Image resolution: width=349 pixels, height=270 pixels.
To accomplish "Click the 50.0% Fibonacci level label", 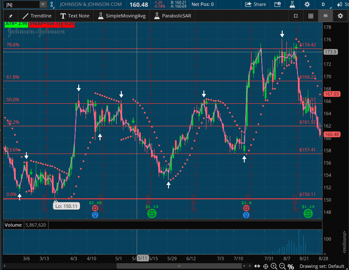I will click(13, 99).
